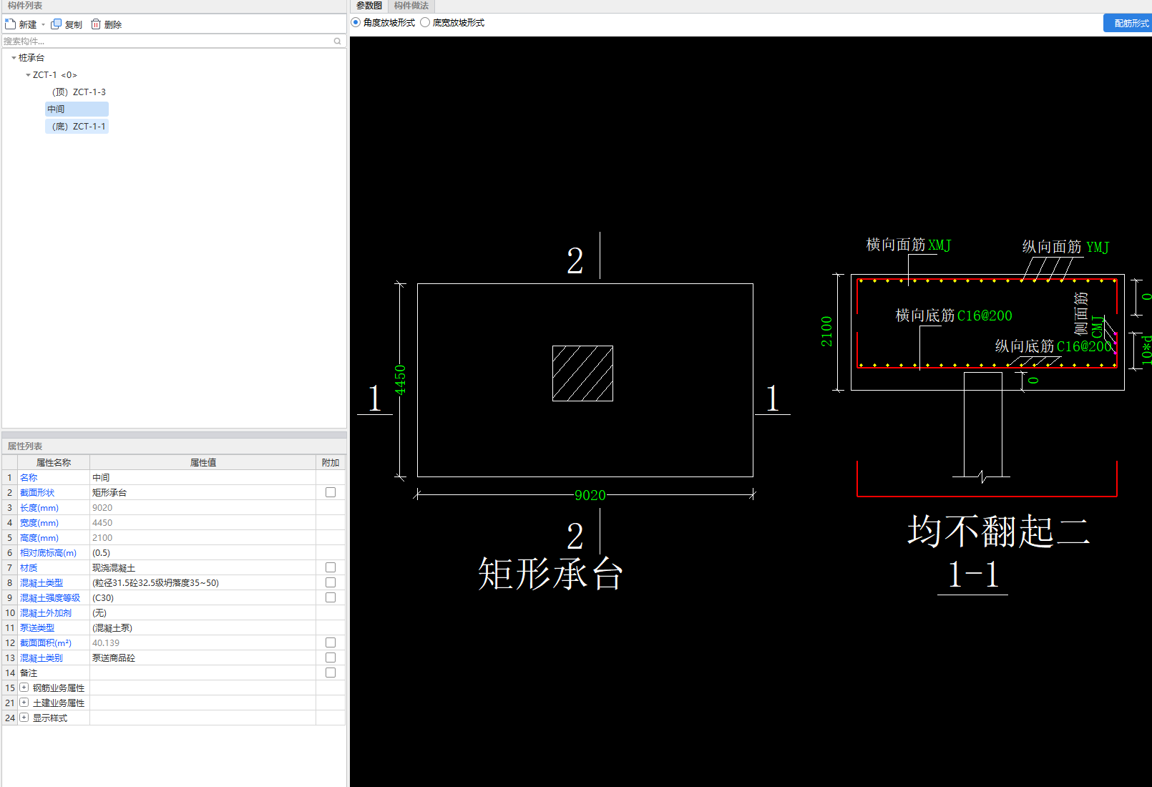1152x787 pixels.
Task: Toggle the 混凝土类型 附加 checkbox
Action: point(331,582)
